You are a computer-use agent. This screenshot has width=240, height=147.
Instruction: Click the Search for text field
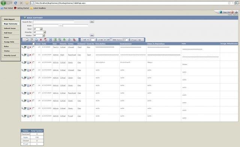(x=54, y=22)
